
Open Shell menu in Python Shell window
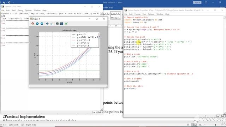coord(13,10)
